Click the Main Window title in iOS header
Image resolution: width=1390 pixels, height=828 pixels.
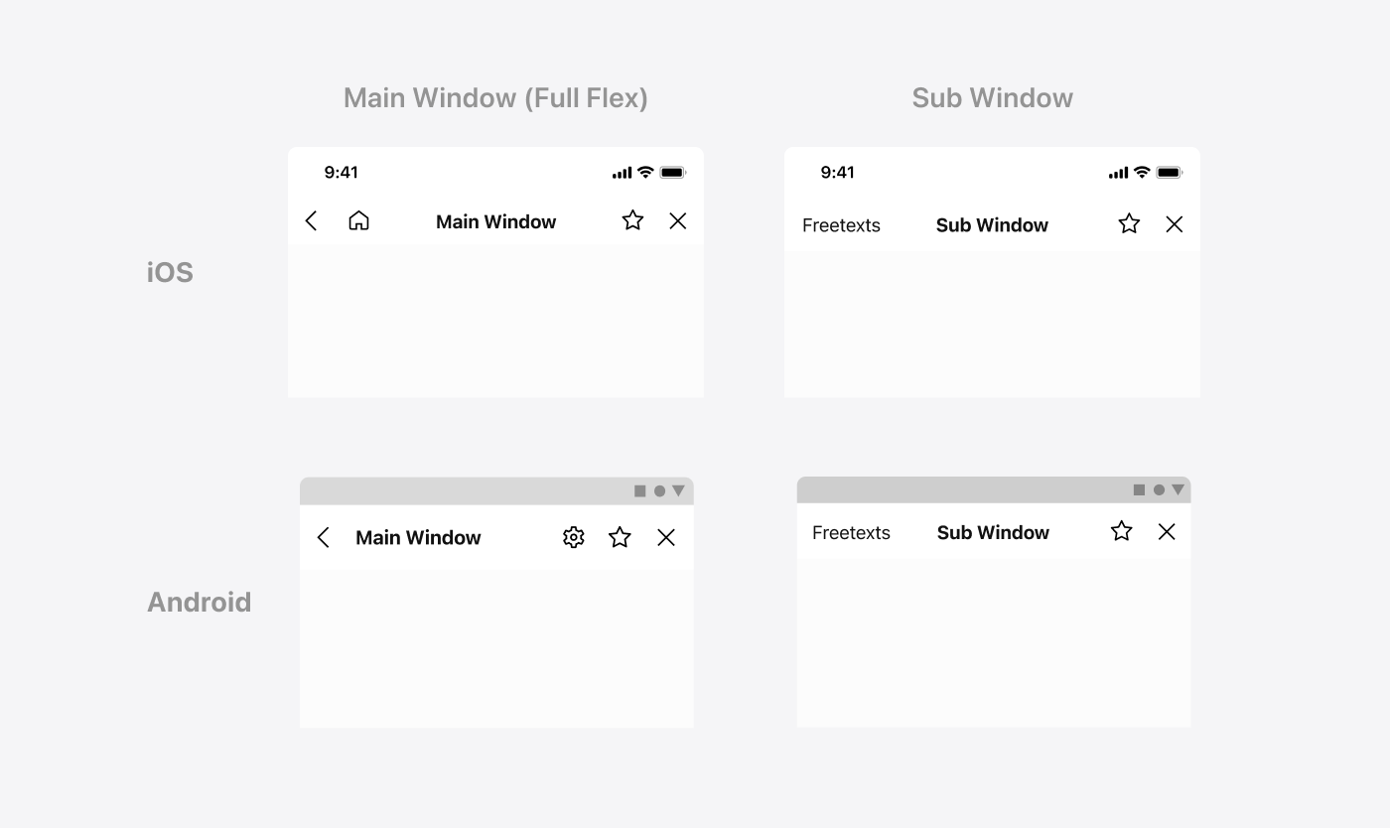point(496,221)
